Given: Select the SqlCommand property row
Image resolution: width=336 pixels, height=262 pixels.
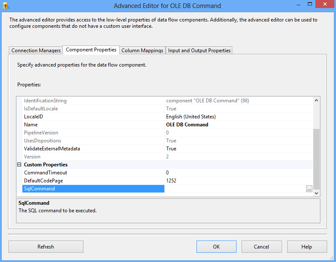Looking at the screenshot, I should [94, 189].
